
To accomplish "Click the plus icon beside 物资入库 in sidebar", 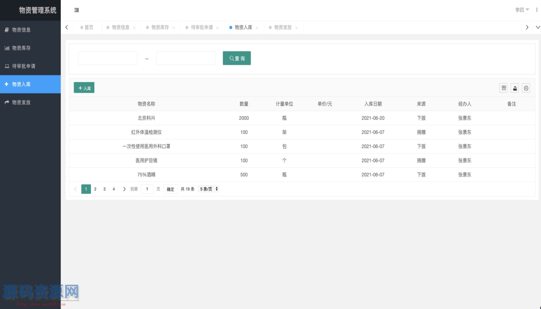I will pos(7,84).
